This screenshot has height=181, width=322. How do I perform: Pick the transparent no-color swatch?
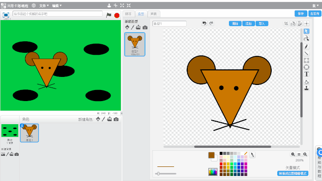click(x=246, y=153)
